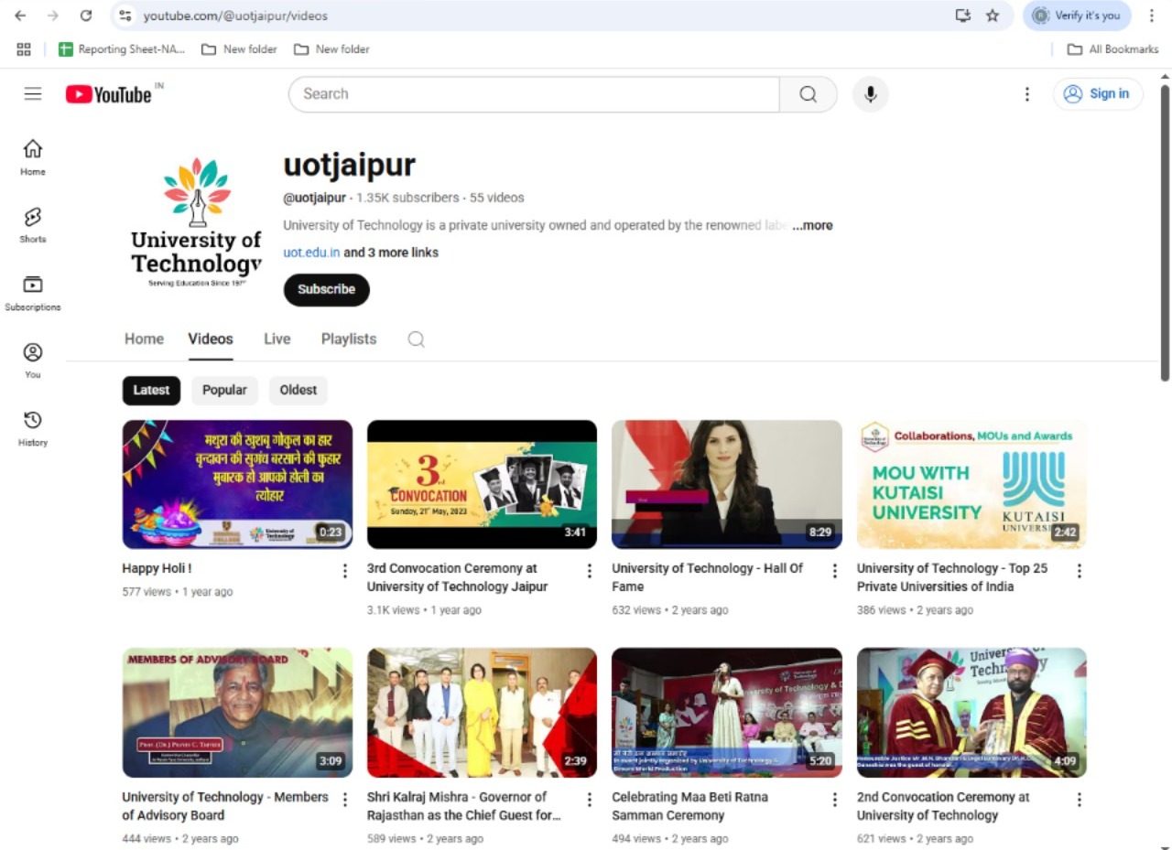Viewport: 1172px width, 850px height.
Task: Click the voice search microphone icon
Action: pos(870,93)
